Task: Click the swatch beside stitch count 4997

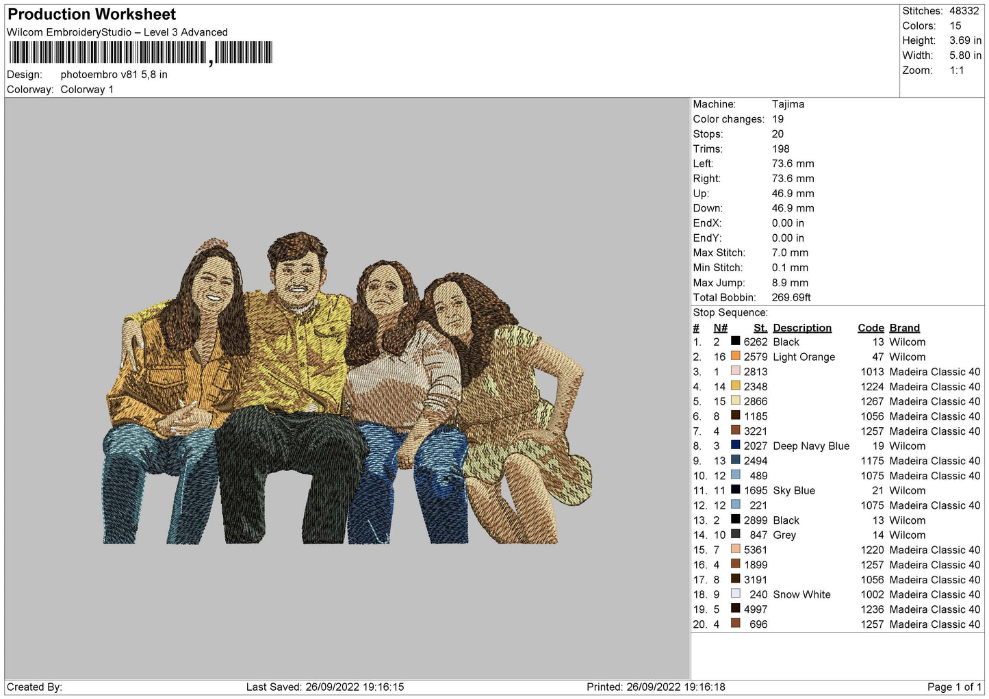Action: [x=735, y=609]
